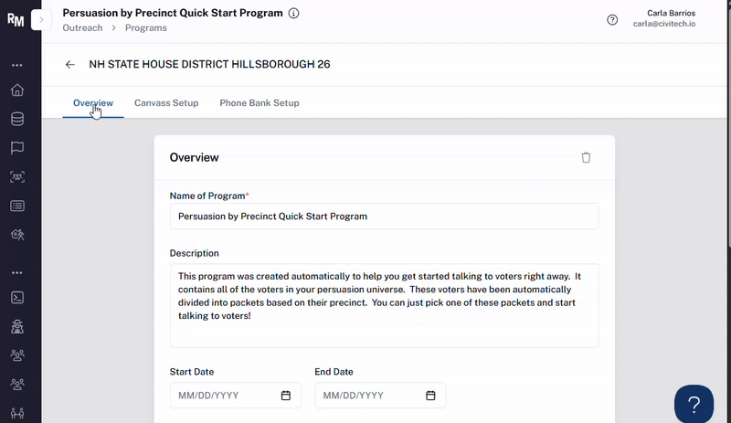731x423 pixels.
Task: Open End Date calendar picker
Action: pyautogui.click(x=430, y=396)
